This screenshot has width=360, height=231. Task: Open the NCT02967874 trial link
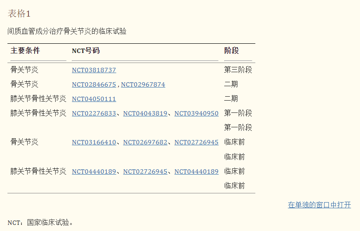(143, 84)
